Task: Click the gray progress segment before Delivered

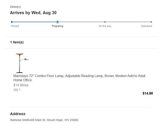Action: 128,22
